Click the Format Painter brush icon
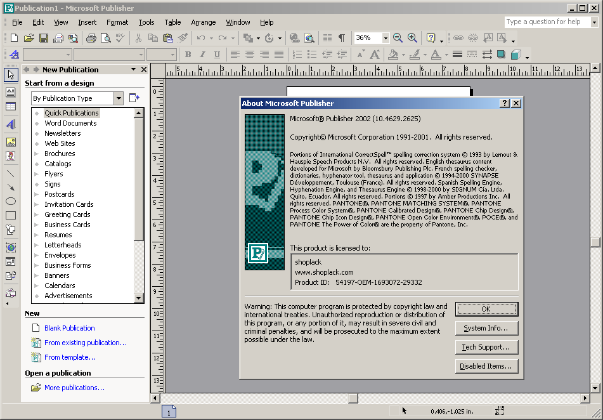This screenshot has width=603, height=420. pos(183,37)
